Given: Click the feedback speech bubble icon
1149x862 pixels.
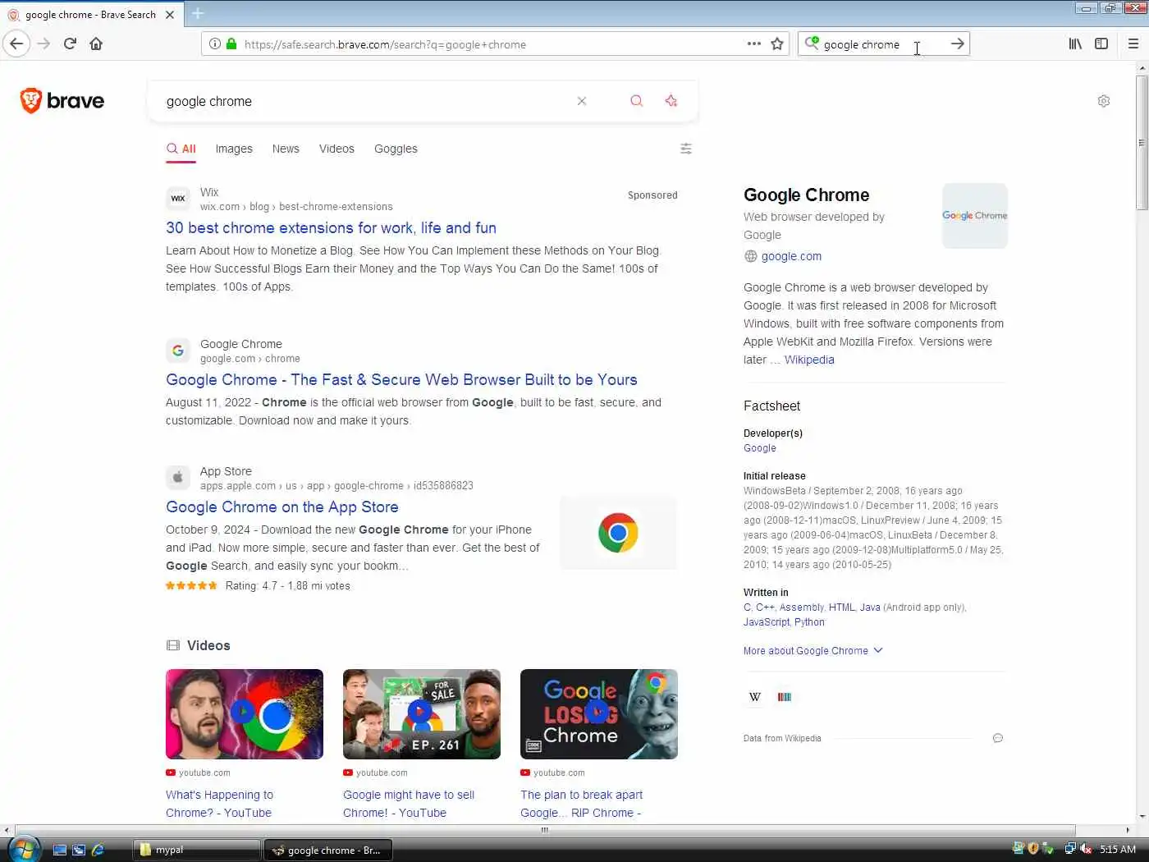Looking at the screenshot, I should point(998,738).
